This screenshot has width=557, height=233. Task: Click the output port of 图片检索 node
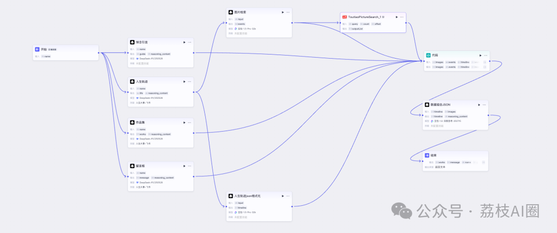coord(292,23)
